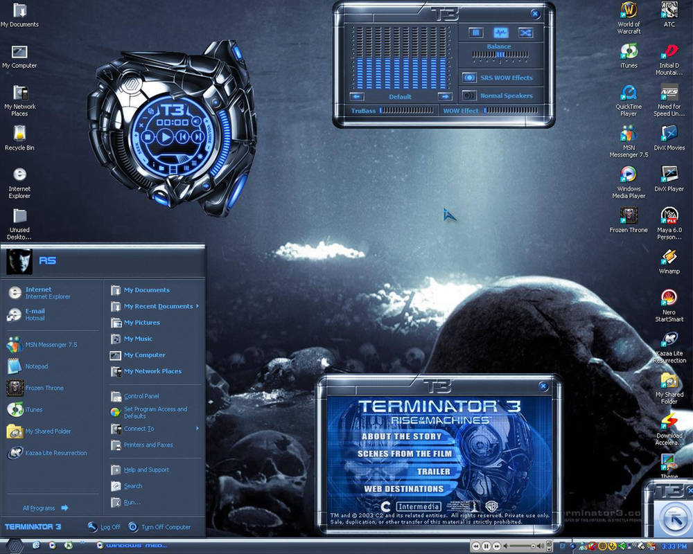The width and height of the screenshot is (693, 554).
Task: Launch Frozen Throne from Start menu
Action: [52, 388]
